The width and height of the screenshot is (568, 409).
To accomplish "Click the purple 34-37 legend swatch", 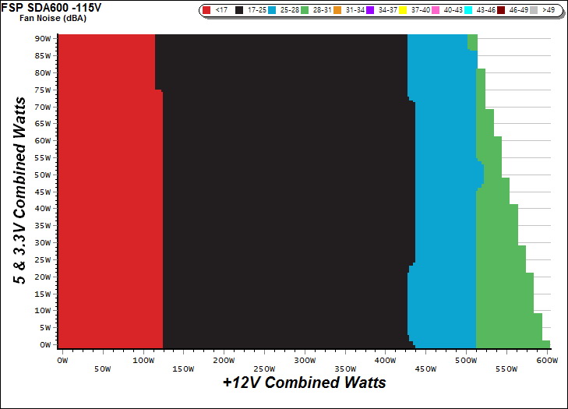I will [x=370, y=10].
